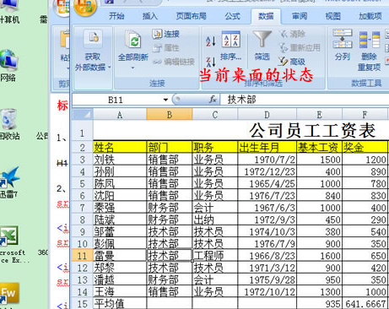Click the Refresh All icon

tap(133, 41)
